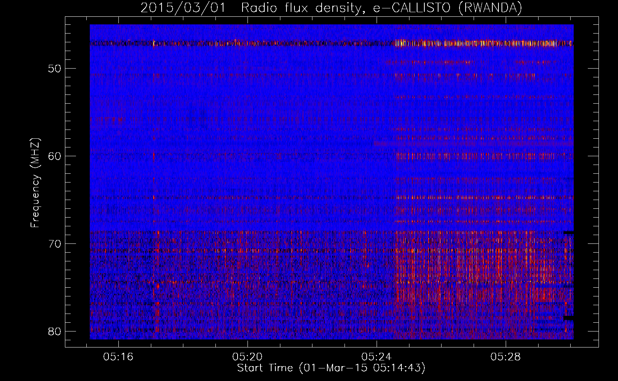Click the 50 frequency tick label

click(x=55, y=69)
